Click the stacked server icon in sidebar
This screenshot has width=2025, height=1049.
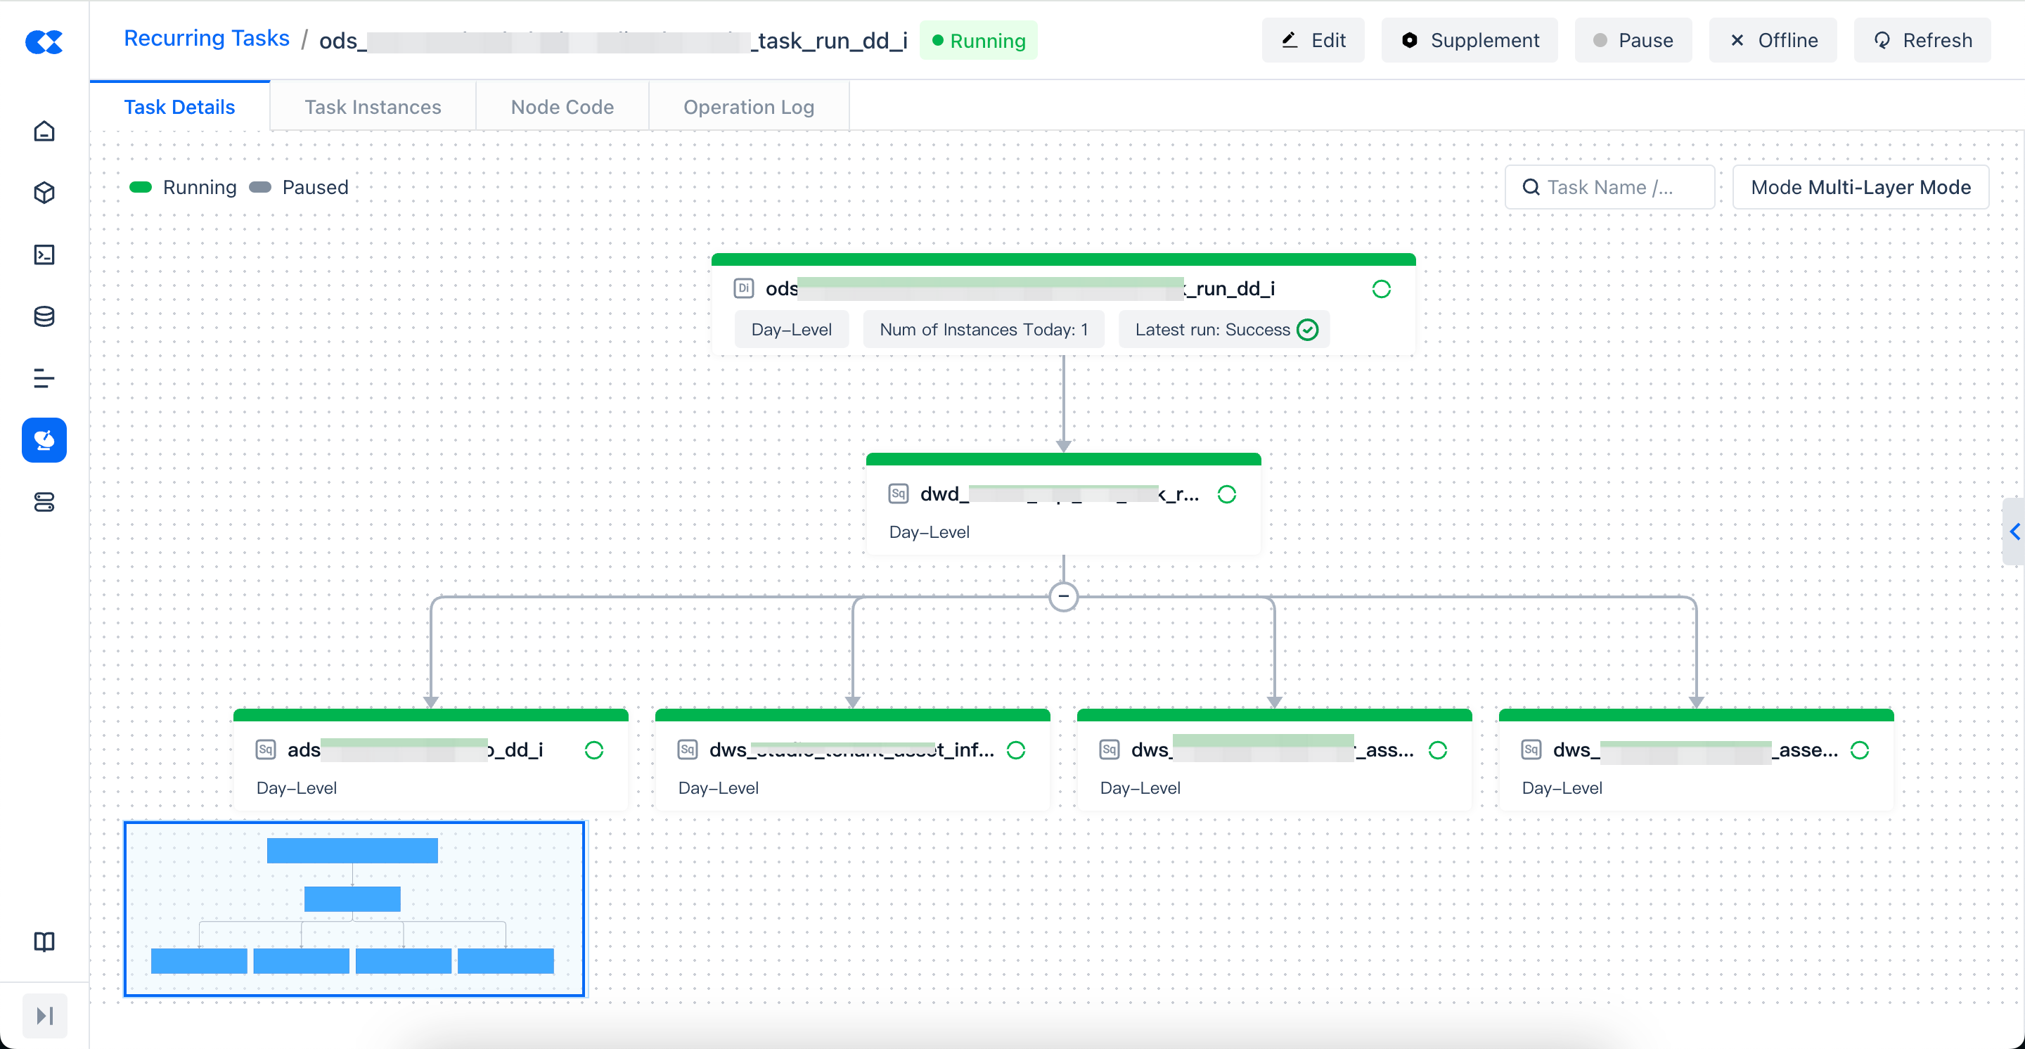point(44,502)
